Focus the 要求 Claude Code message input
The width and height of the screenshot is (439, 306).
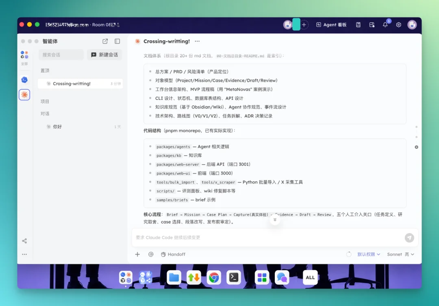coord(267,237)
